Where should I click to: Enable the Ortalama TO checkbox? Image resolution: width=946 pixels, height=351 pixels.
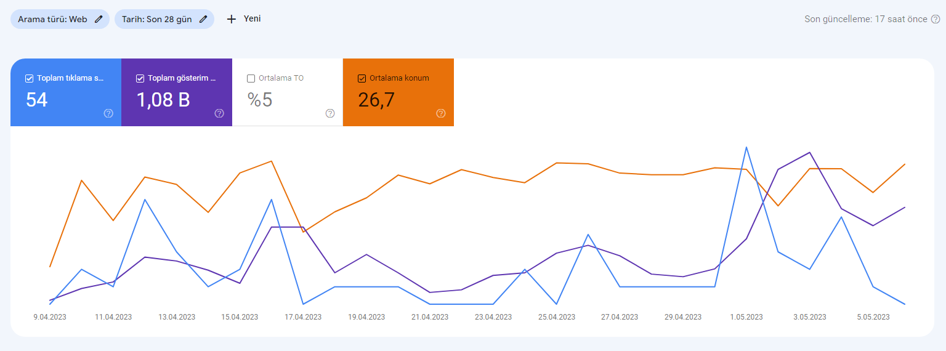tap(251, 78)
